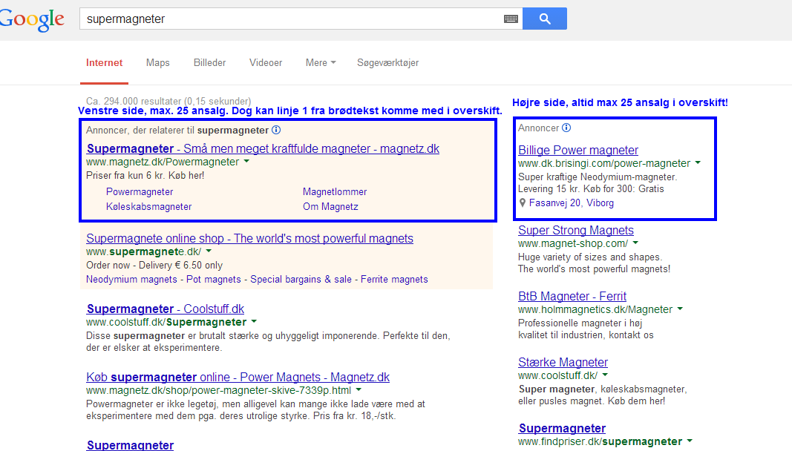The image size is (792, 451).
Task: Open the Billeder tab
Action: click(209, 62)
